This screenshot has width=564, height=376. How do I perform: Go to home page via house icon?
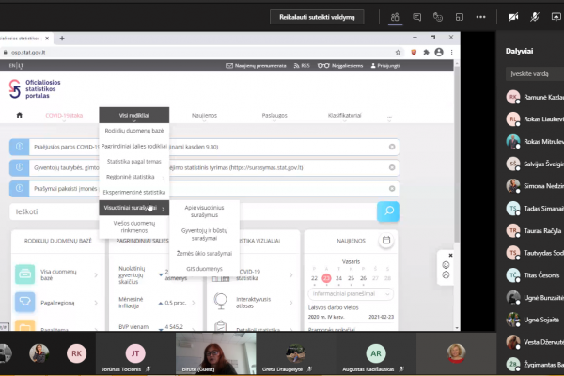[20, 115]
